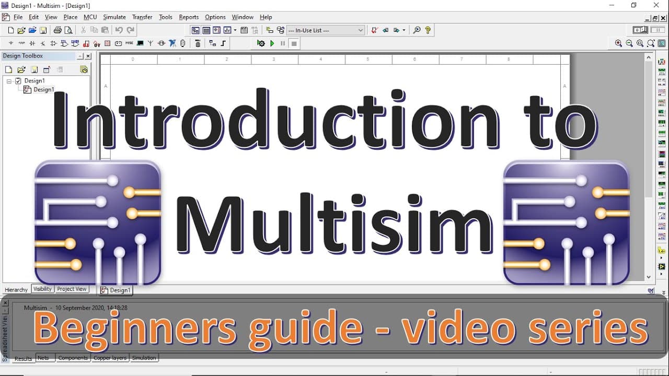
Task: Place a MISC component icon
Action: click(129, 43)
